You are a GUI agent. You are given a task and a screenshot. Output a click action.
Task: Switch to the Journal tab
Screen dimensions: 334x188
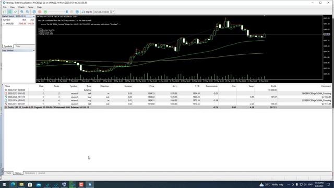(x=42, y=173)
